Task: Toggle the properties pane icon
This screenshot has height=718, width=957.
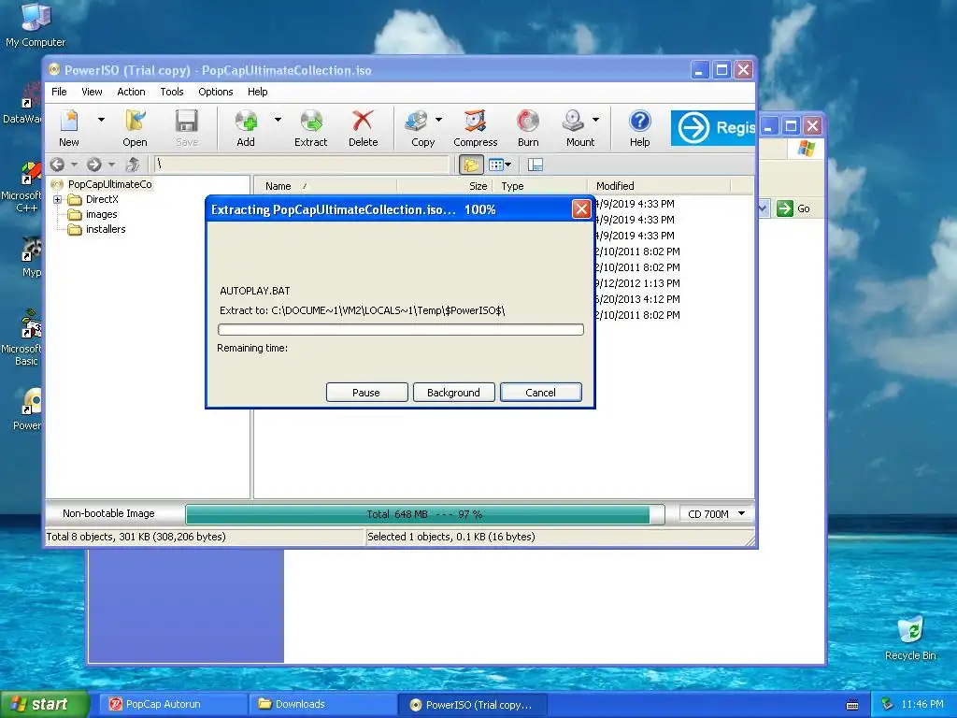Action: click(536, 165)
